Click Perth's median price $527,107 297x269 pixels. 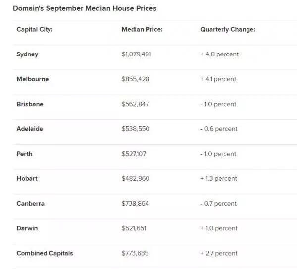click(x=134, y=154)
